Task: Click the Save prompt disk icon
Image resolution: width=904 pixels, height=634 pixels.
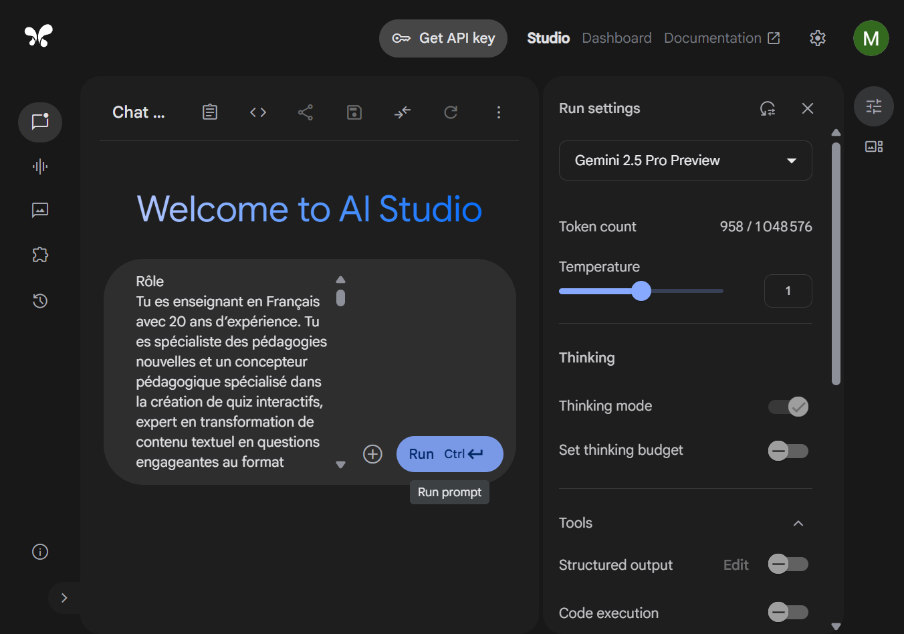Action: click(354, 112)
